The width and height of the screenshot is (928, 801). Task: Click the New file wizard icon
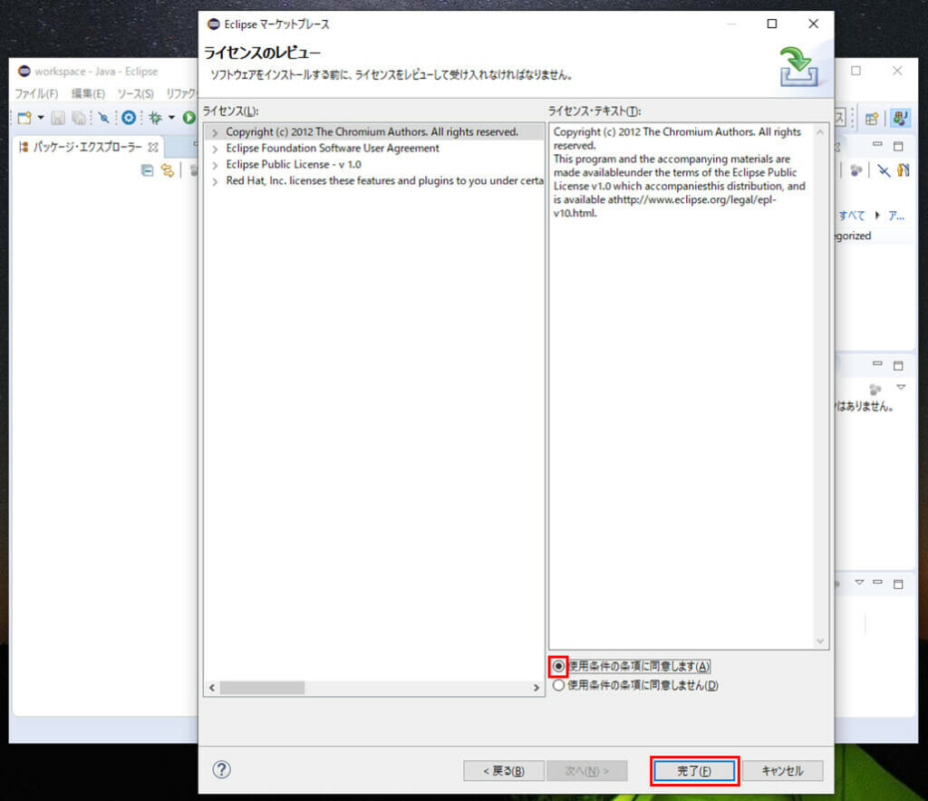point(24,118)
